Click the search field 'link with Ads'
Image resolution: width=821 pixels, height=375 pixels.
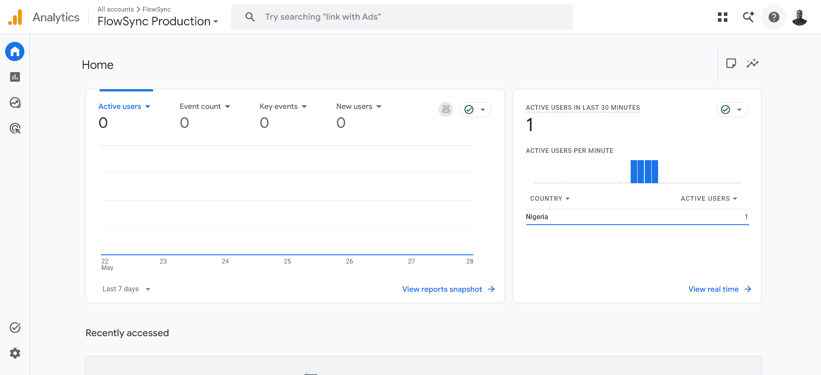[402, 17]
